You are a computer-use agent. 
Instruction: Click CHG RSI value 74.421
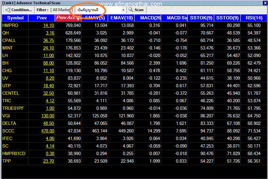pos(254,70)
